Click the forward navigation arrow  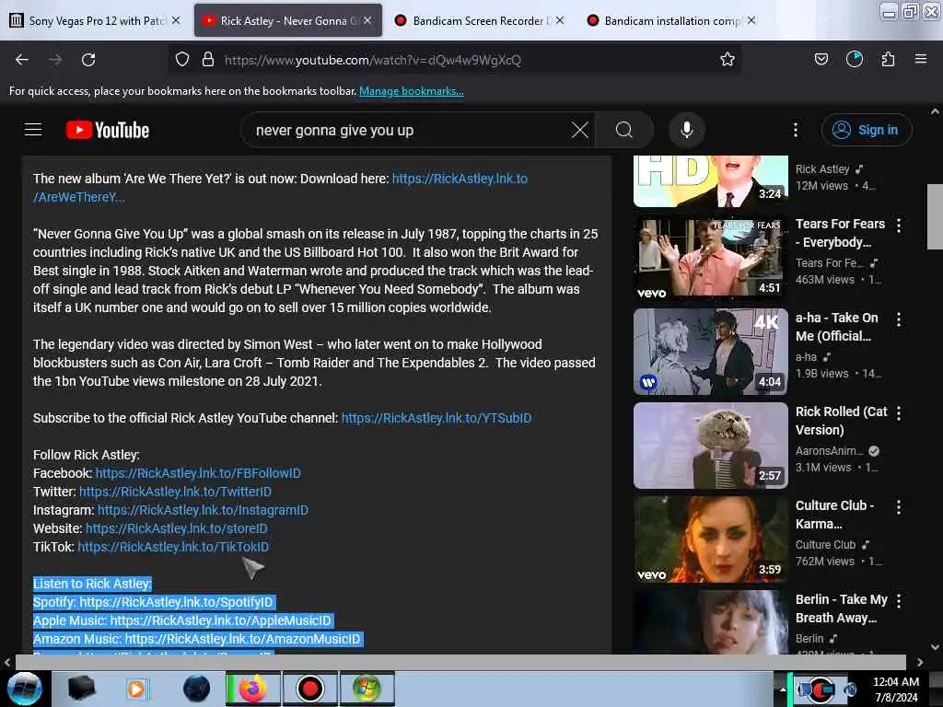click(x=55, y=60)
